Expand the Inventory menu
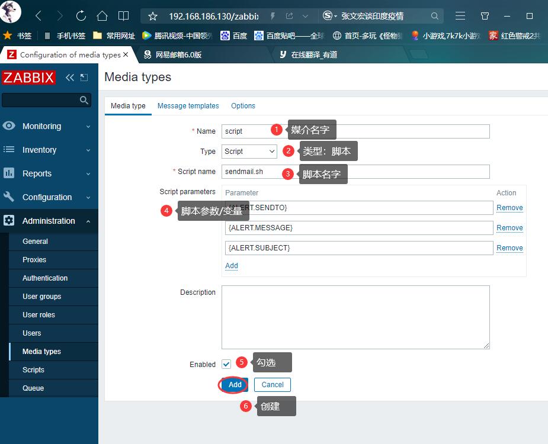Image resolution: width=548 pixels, height=444 pixels. [x=49, y=150]
